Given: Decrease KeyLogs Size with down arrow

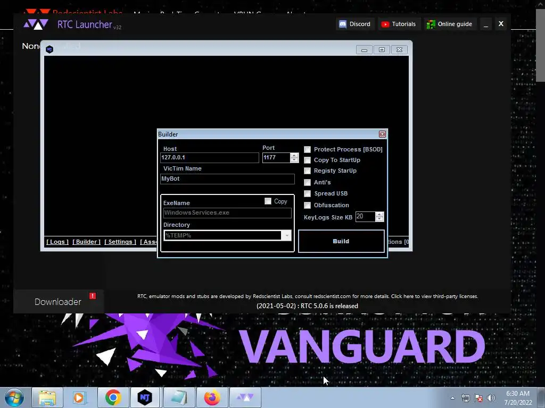Looking at the screenshot, I should tap(379, 219).
